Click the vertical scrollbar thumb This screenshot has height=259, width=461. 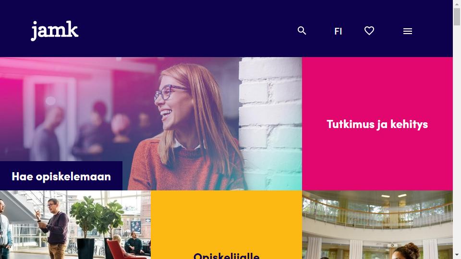pyautogui.click(x=457, y=17)
